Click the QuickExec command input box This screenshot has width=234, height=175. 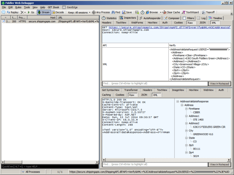[50, 167]
